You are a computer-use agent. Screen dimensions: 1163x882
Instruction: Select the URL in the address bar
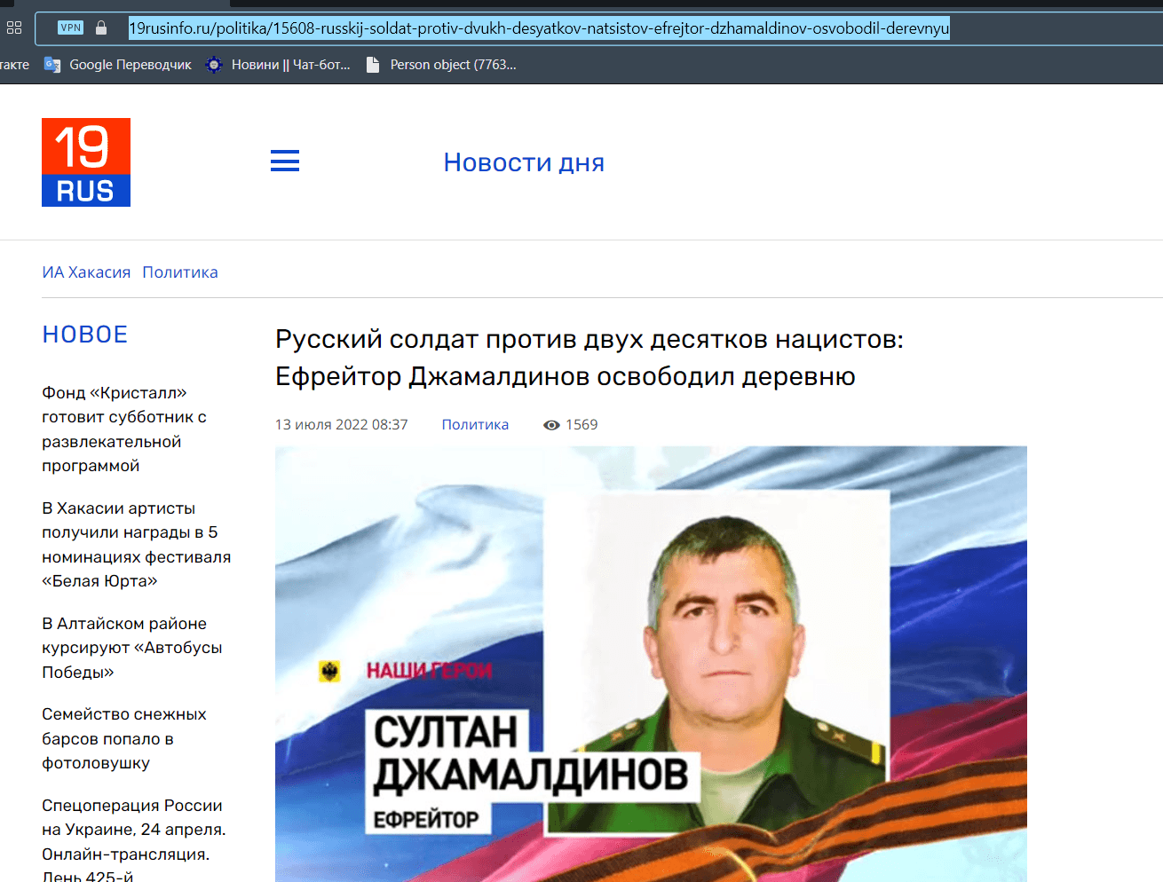(539, 28)
